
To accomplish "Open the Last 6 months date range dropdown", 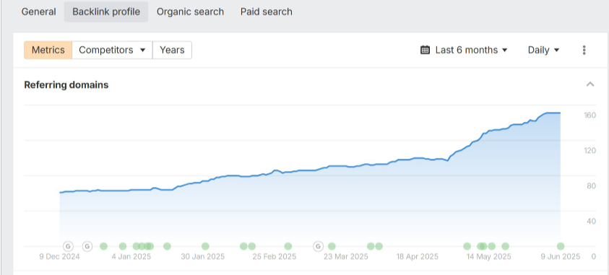I will point(464,50).
